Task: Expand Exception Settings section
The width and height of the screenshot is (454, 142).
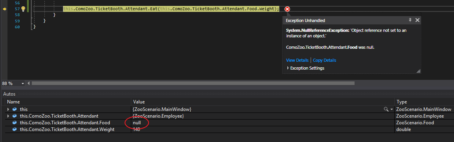Action: click(288, 68)
